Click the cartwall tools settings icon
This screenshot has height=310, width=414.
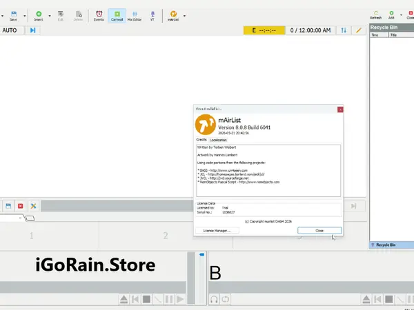pos(33,206)
